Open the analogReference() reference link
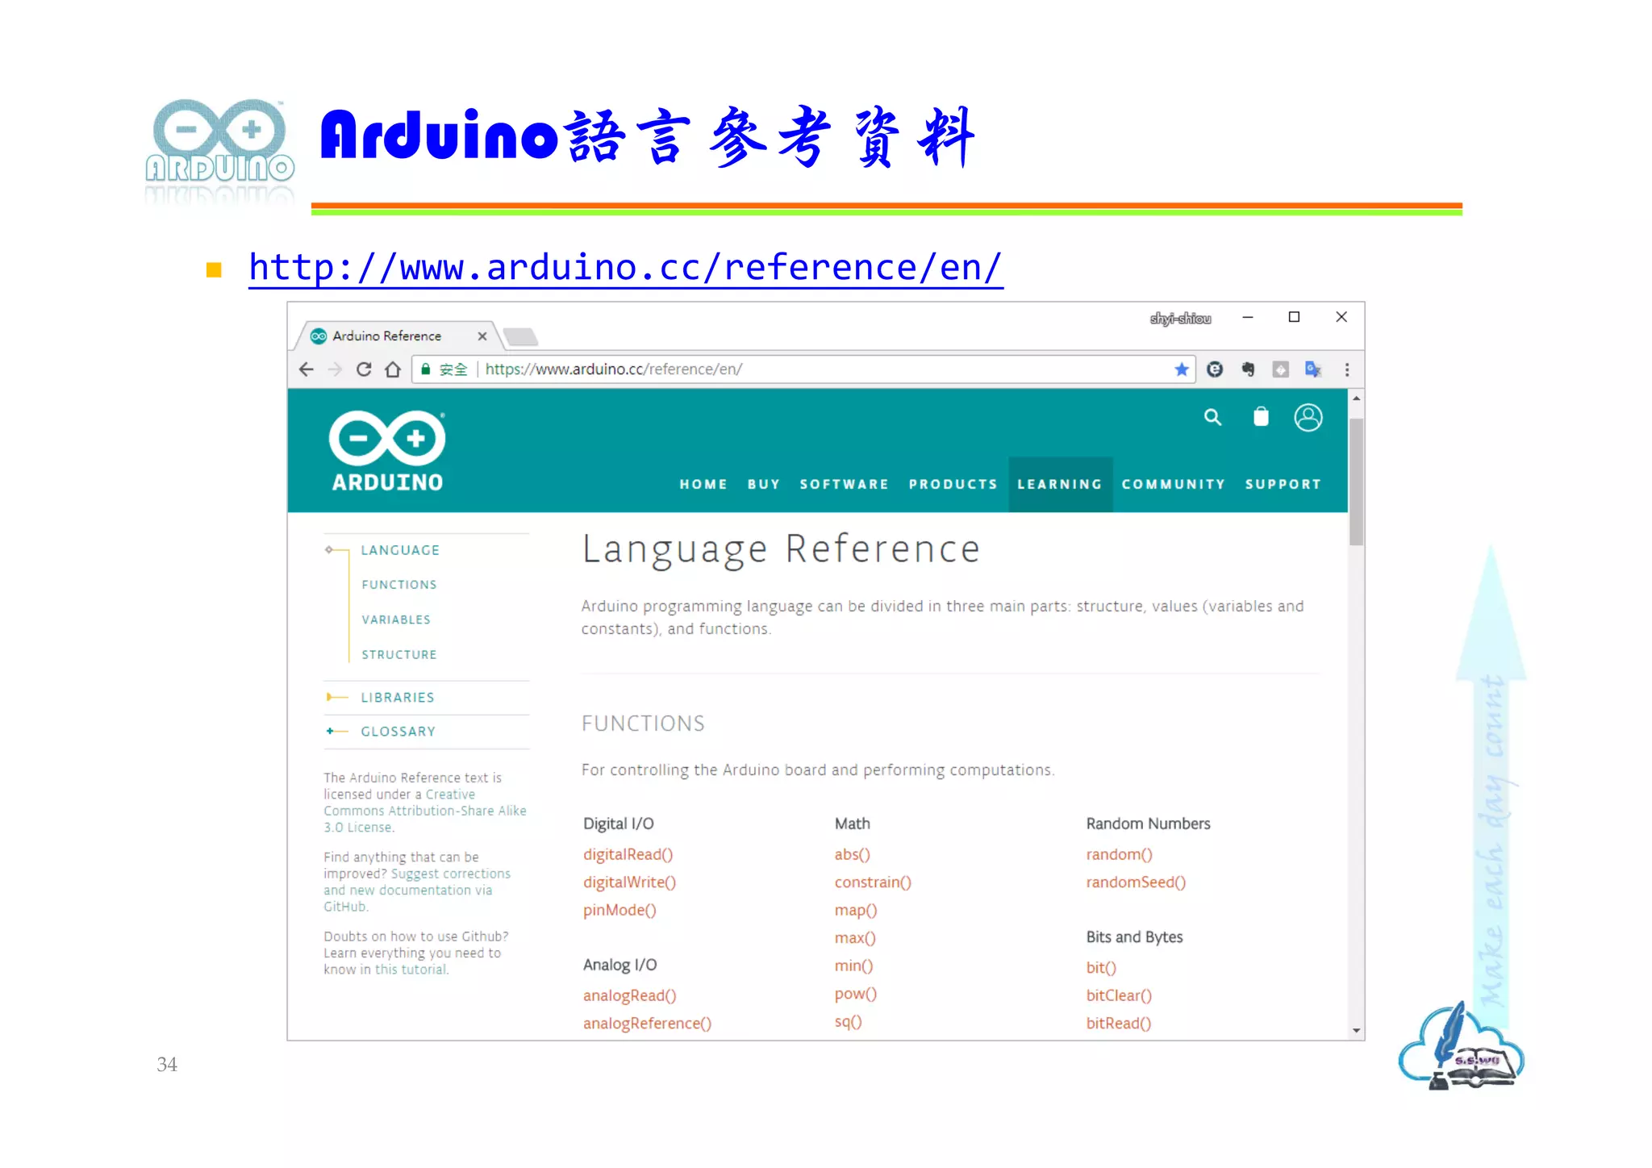Screen dimensions: 1652x1168 (x=648, y=1023)
